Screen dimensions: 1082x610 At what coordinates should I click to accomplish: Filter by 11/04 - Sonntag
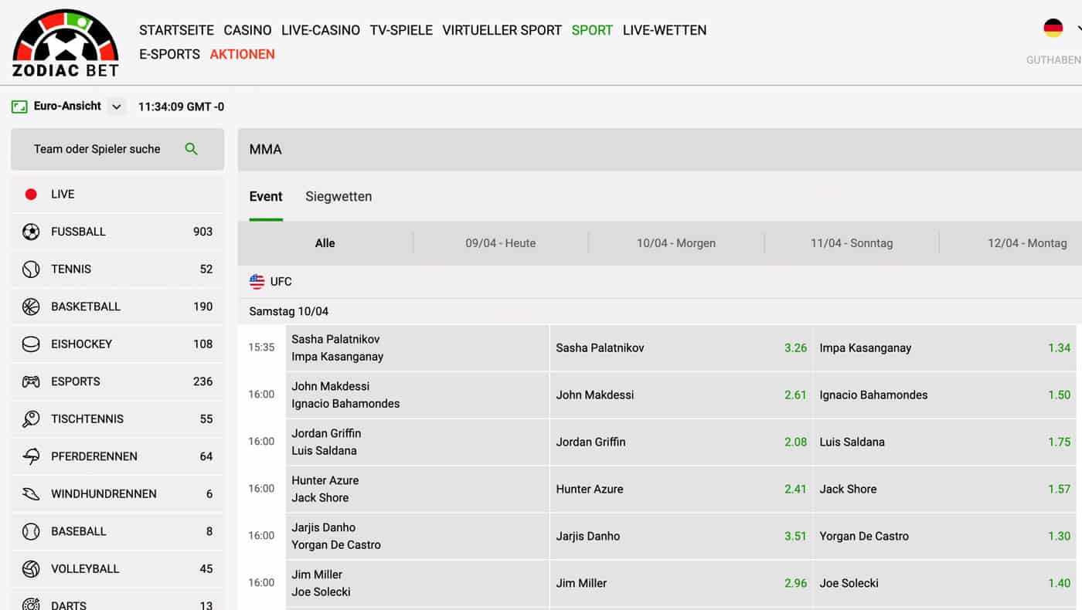852,243
